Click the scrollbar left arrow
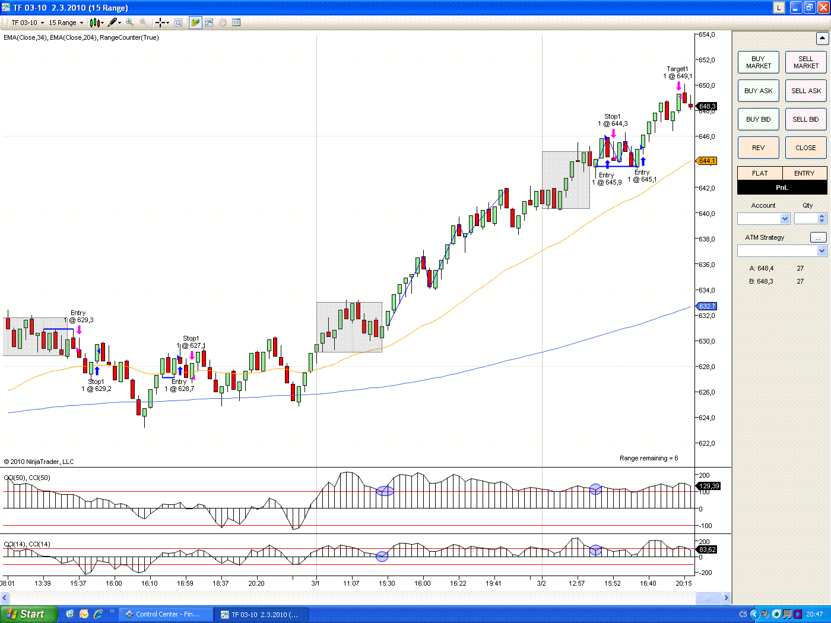The height and width of the screenshot is (623, 831). click(6, 598)
